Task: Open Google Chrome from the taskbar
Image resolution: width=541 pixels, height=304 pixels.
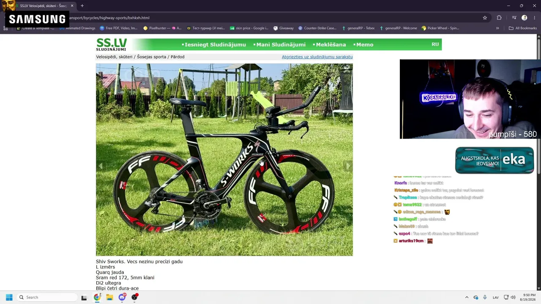Action: 97,297
